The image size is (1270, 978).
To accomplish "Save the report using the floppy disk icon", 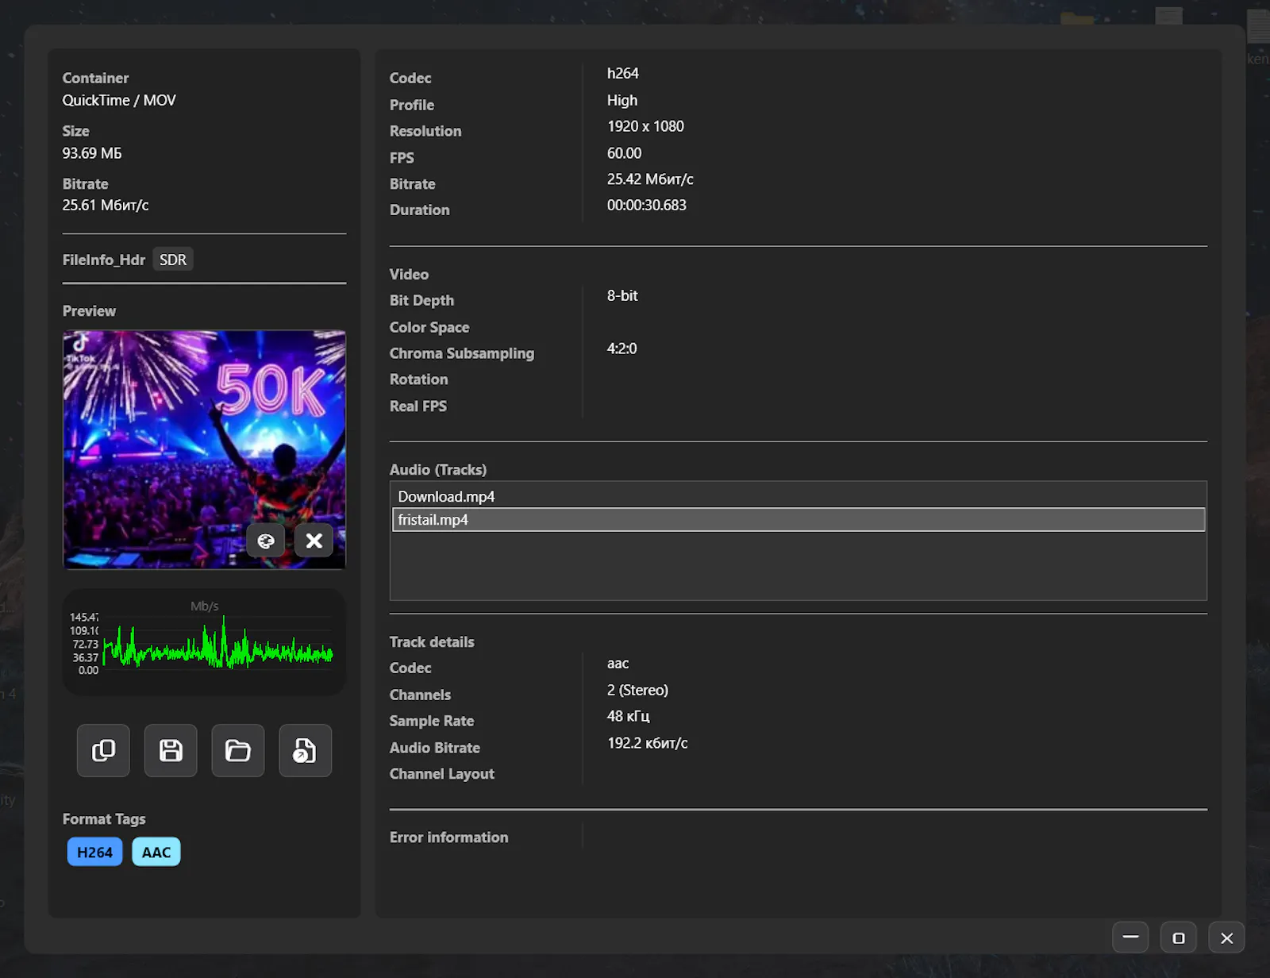I will [x=171, y=750].
